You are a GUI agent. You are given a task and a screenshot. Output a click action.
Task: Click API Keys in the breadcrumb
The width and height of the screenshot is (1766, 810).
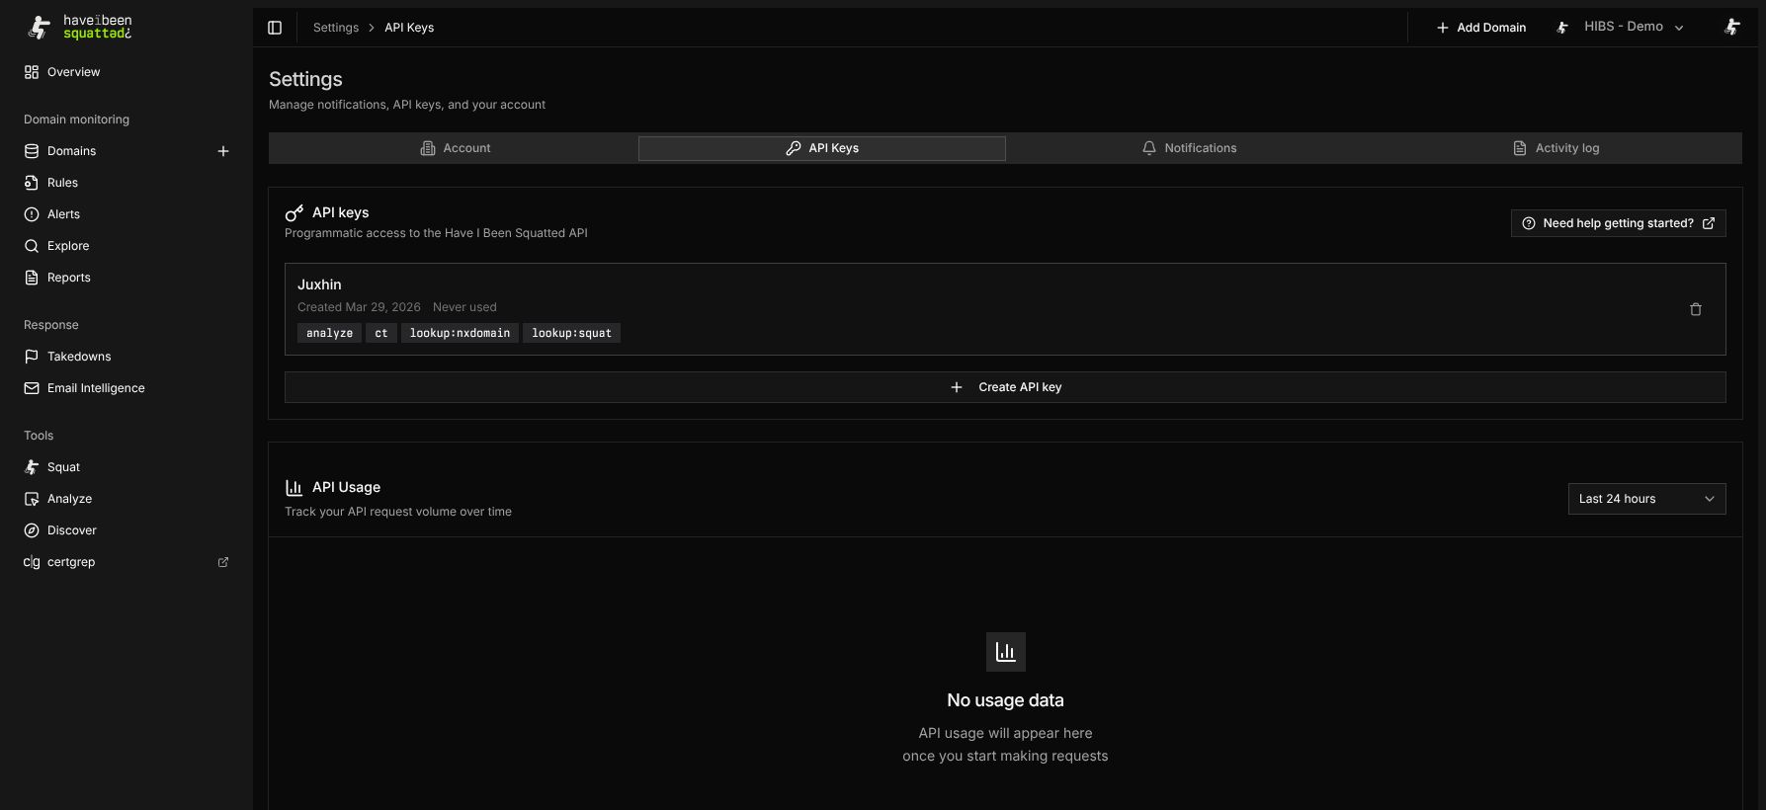[409, 28]
